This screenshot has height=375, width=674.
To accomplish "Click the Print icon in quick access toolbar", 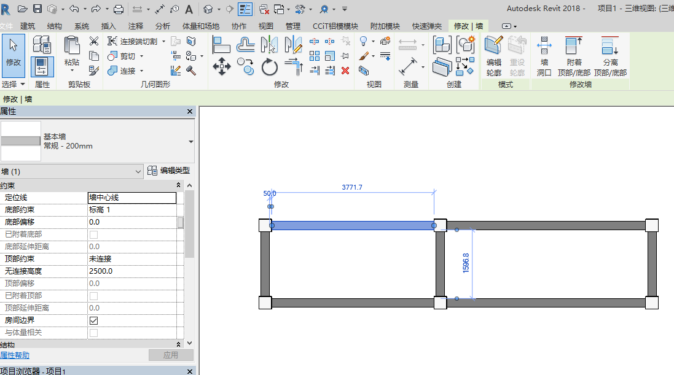I will tap(119, 9).
